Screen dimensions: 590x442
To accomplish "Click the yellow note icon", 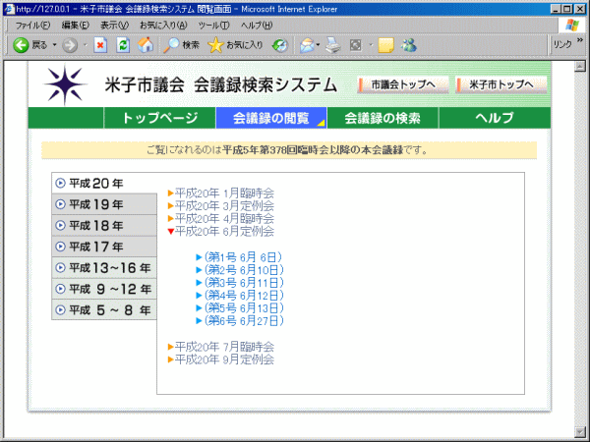I will (386, 45).
